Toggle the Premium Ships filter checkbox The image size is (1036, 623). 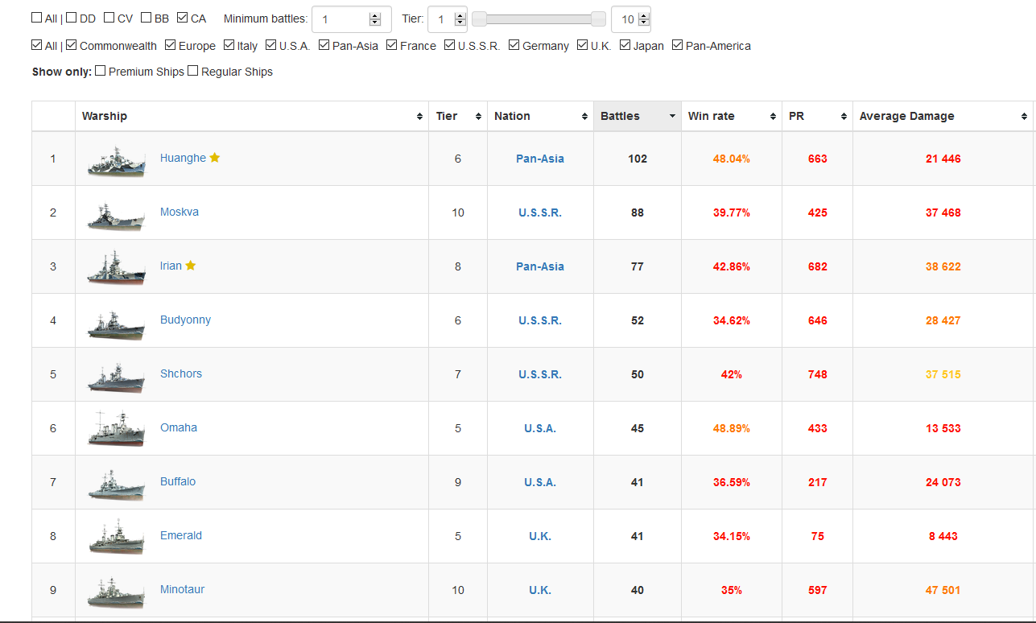[x=101, y=71]
